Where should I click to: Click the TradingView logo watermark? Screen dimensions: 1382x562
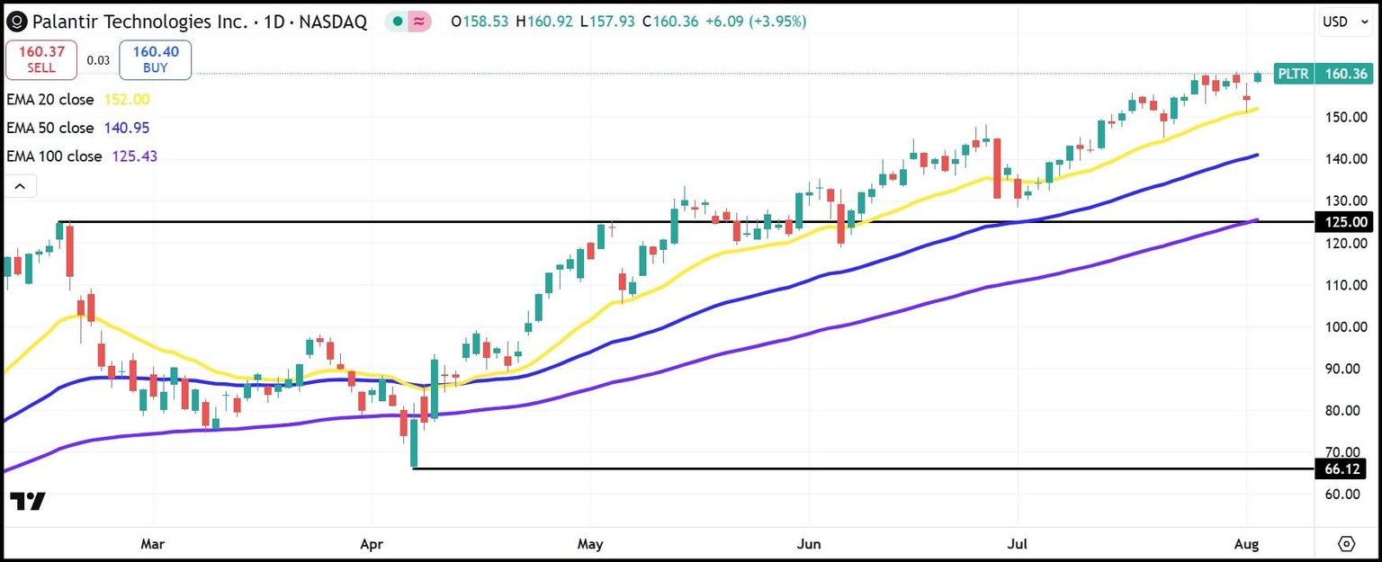pos(29,502)
